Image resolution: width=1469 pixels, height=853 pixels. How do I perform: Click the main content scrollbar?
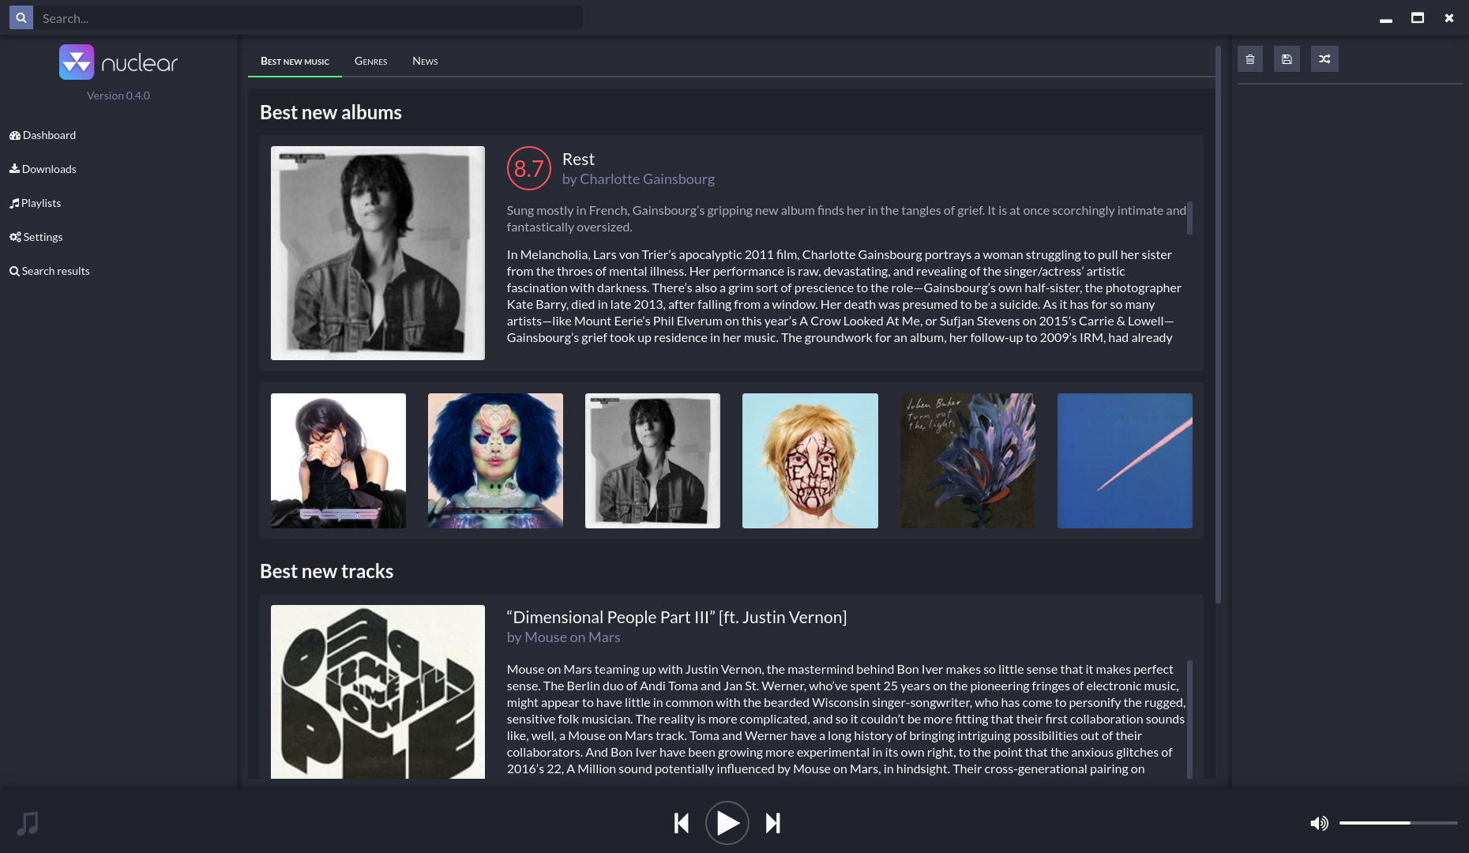point(1218,324)
